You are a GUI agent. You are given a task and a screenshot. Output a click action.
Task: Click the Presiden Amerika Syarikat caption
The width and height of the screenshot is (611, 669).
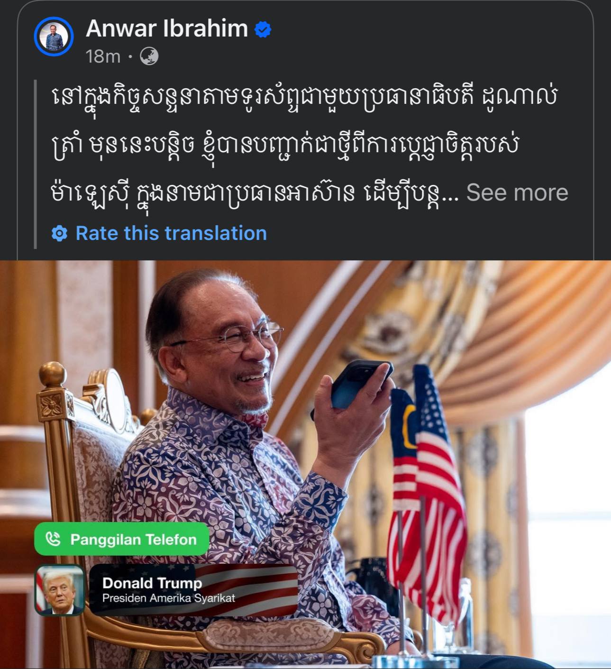(168, 598)
